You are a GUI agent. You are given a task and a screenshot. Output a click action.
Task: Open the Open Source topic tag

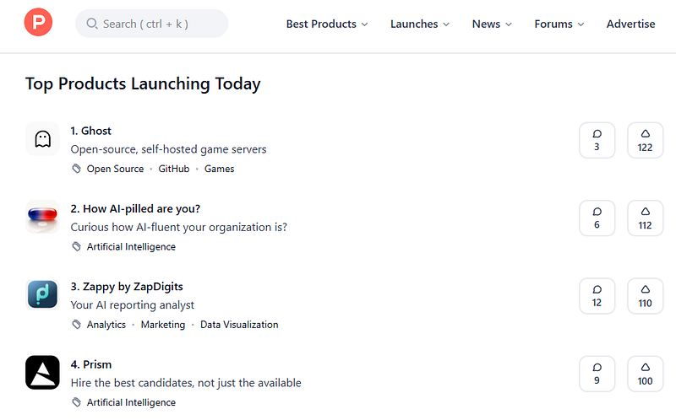coord(115,169)
